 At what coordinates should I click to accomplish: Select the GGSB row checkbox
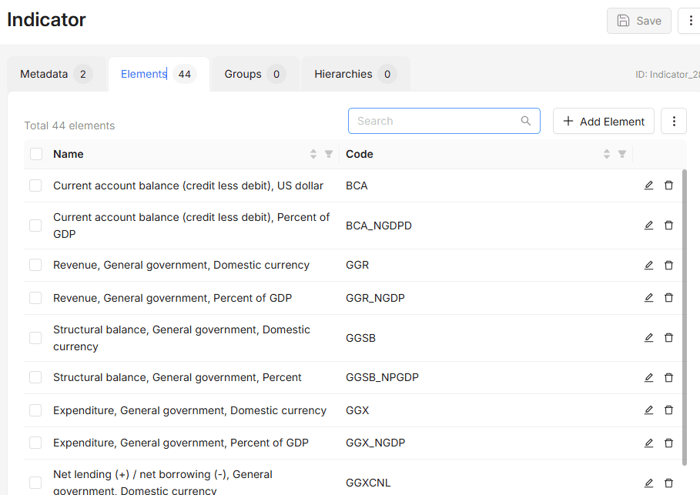click(x=35, y=338)
